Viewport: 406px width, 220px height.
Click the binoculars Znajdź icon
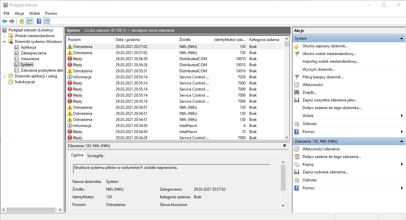(296, 92)
